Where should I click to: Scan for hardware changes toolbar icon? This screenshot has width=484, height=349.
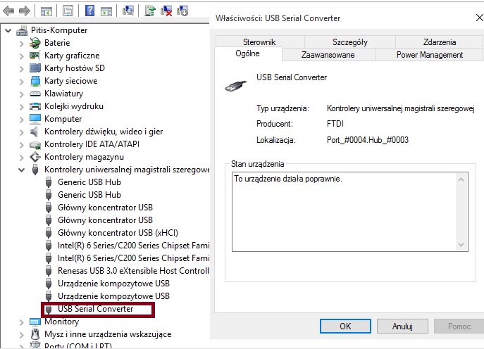(x=128, y=11)
